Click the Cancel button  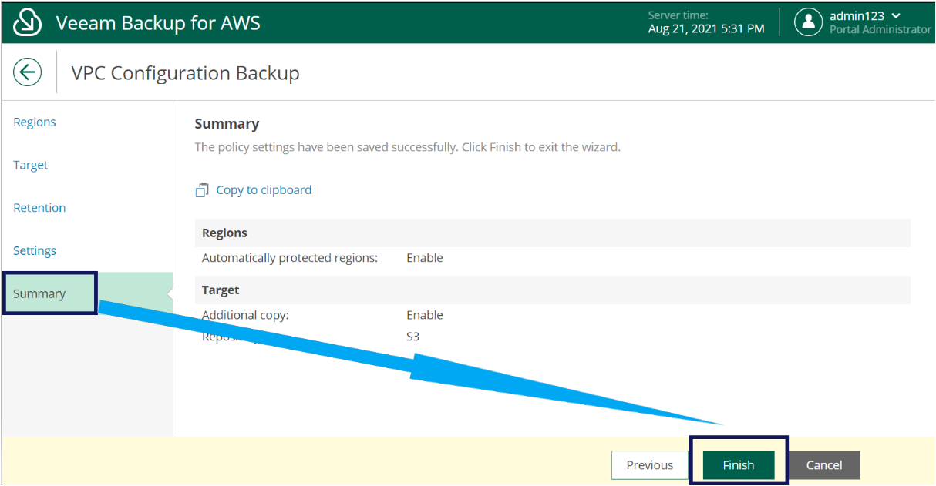(x=824, y=465)
